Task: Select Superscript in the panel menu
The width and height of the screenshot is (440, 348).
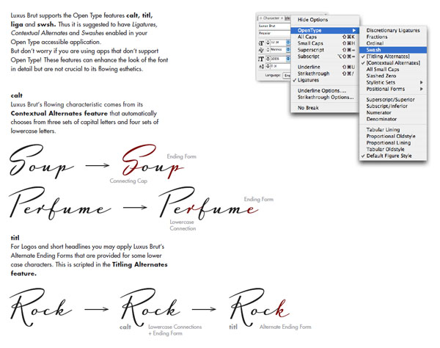Action: [x=325, y=50]
